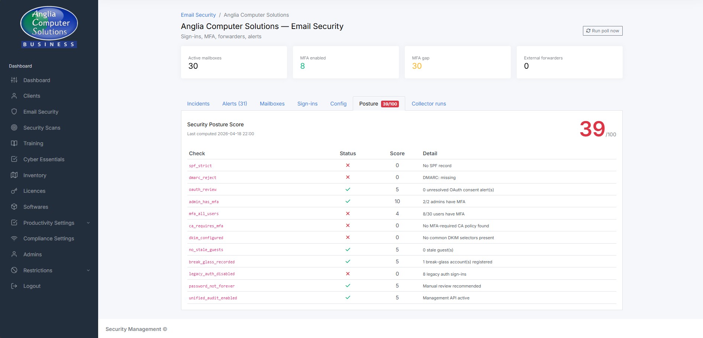Viewport: 703px width, 338px height.
Task: Click the Email Security shield icon
Action: click(14, 112)
